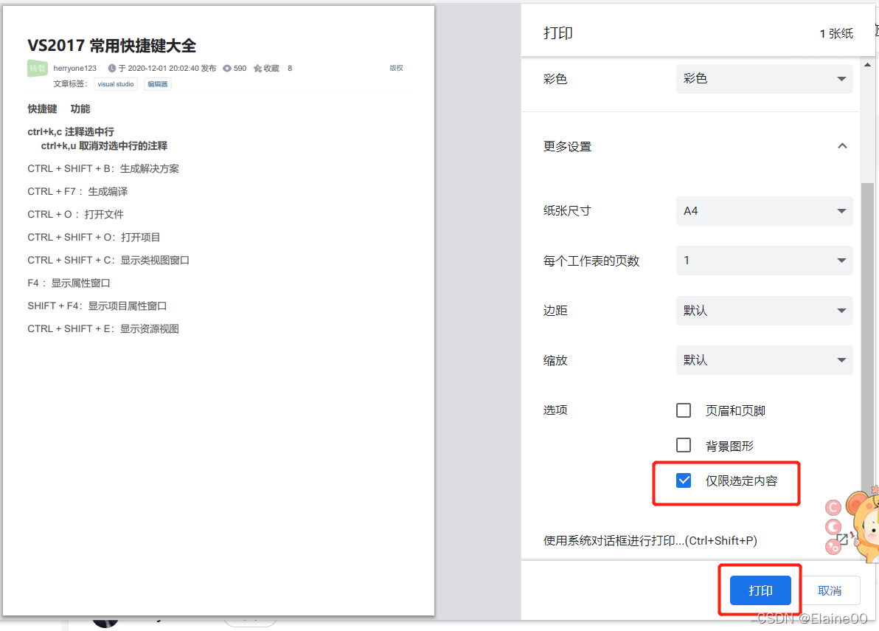Click the publish time clock icon
Viewport: 879px width, 631px height.
point(112,69)
